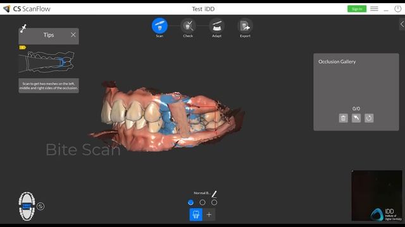The height and width of the screenshot is (227, 405).
Task: Click the dental arch jaw selector
Action: [27, 206]
